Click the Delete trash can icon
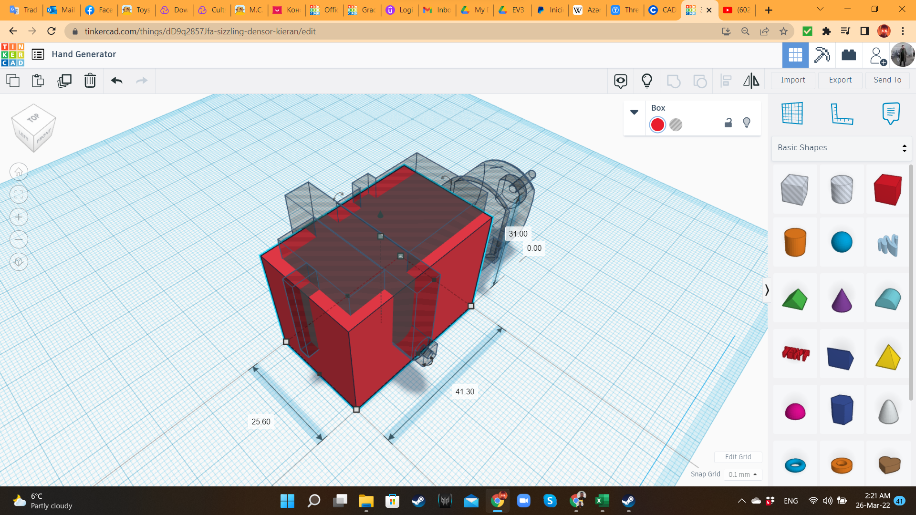The width and height of the screenshot is (916, 515). click(90, 81)
